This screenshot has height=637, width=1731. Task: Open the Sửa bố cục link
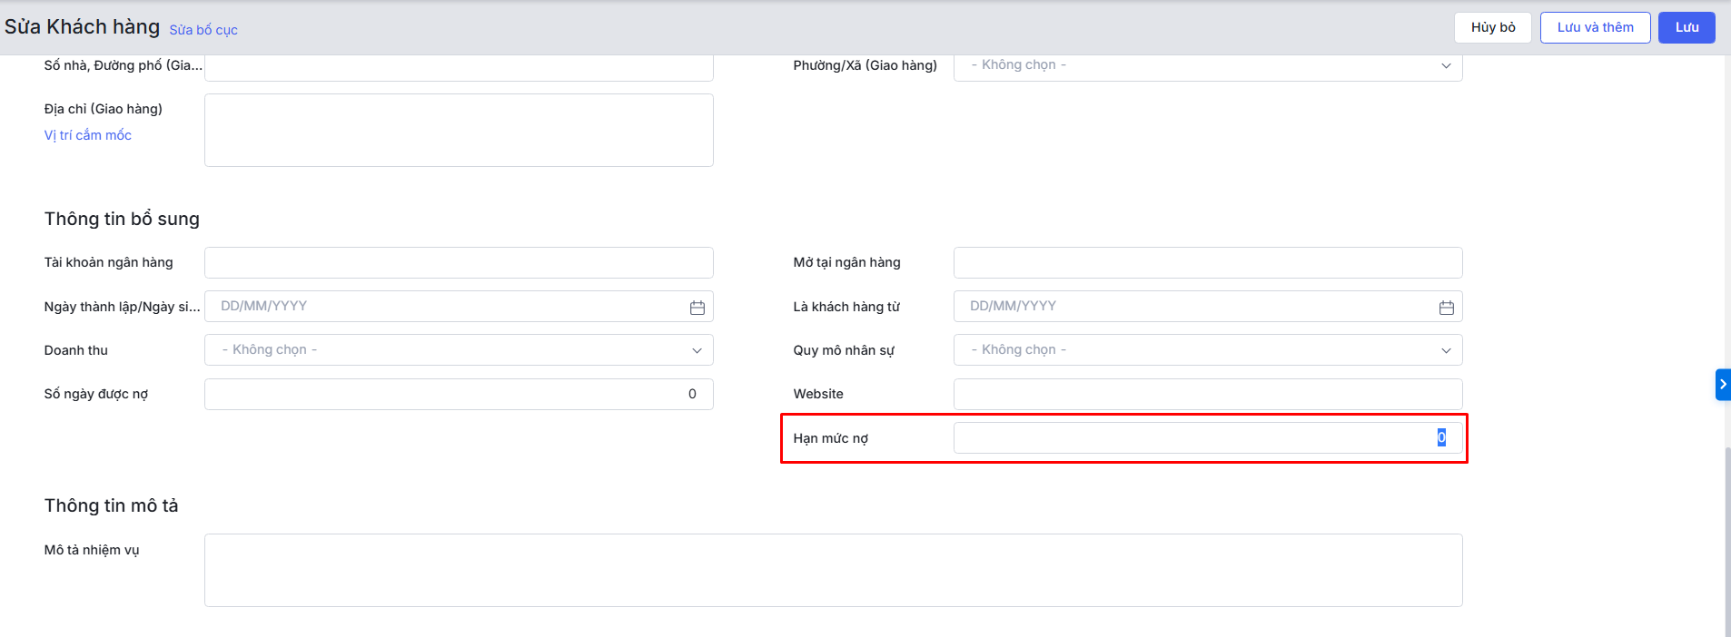click(x=203, y=30)
